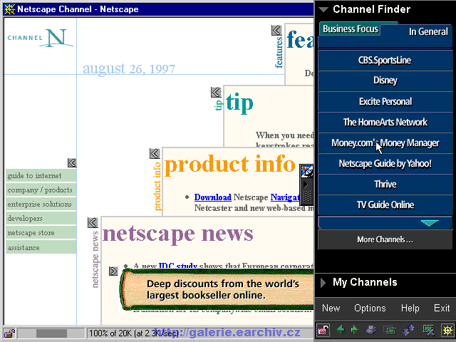The width and height of the screenshot is (456, 342).
Task: Click the security padlock icon in Netcaster toolbar
Action: tap(323, 330)
